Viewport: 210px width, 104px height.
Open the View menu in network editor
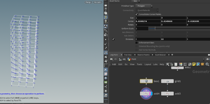point(132,64)
